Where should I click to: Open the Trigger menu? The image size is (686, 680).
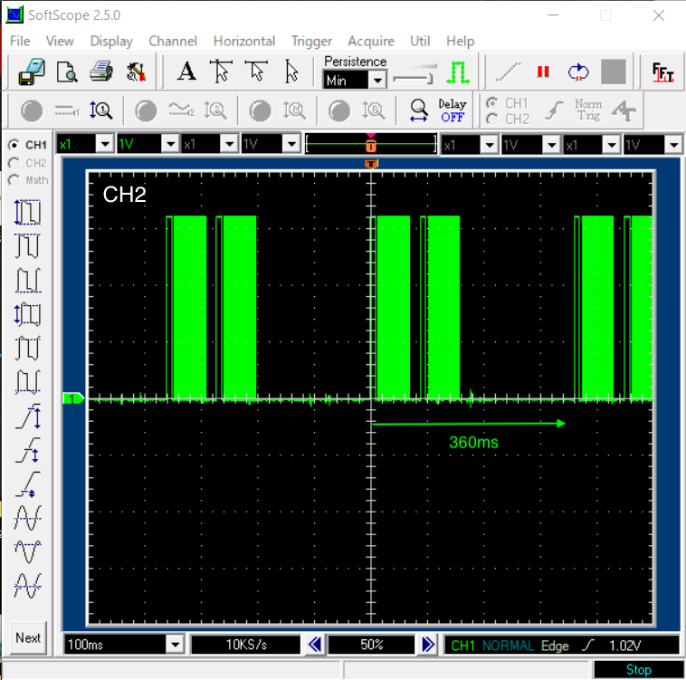[x=311, y=41]
